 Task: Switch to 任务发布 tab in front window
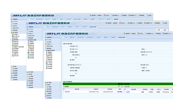[99, 37]
